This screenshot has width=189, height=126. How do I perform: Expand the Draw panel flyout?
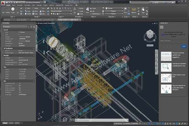pos(13,17)
